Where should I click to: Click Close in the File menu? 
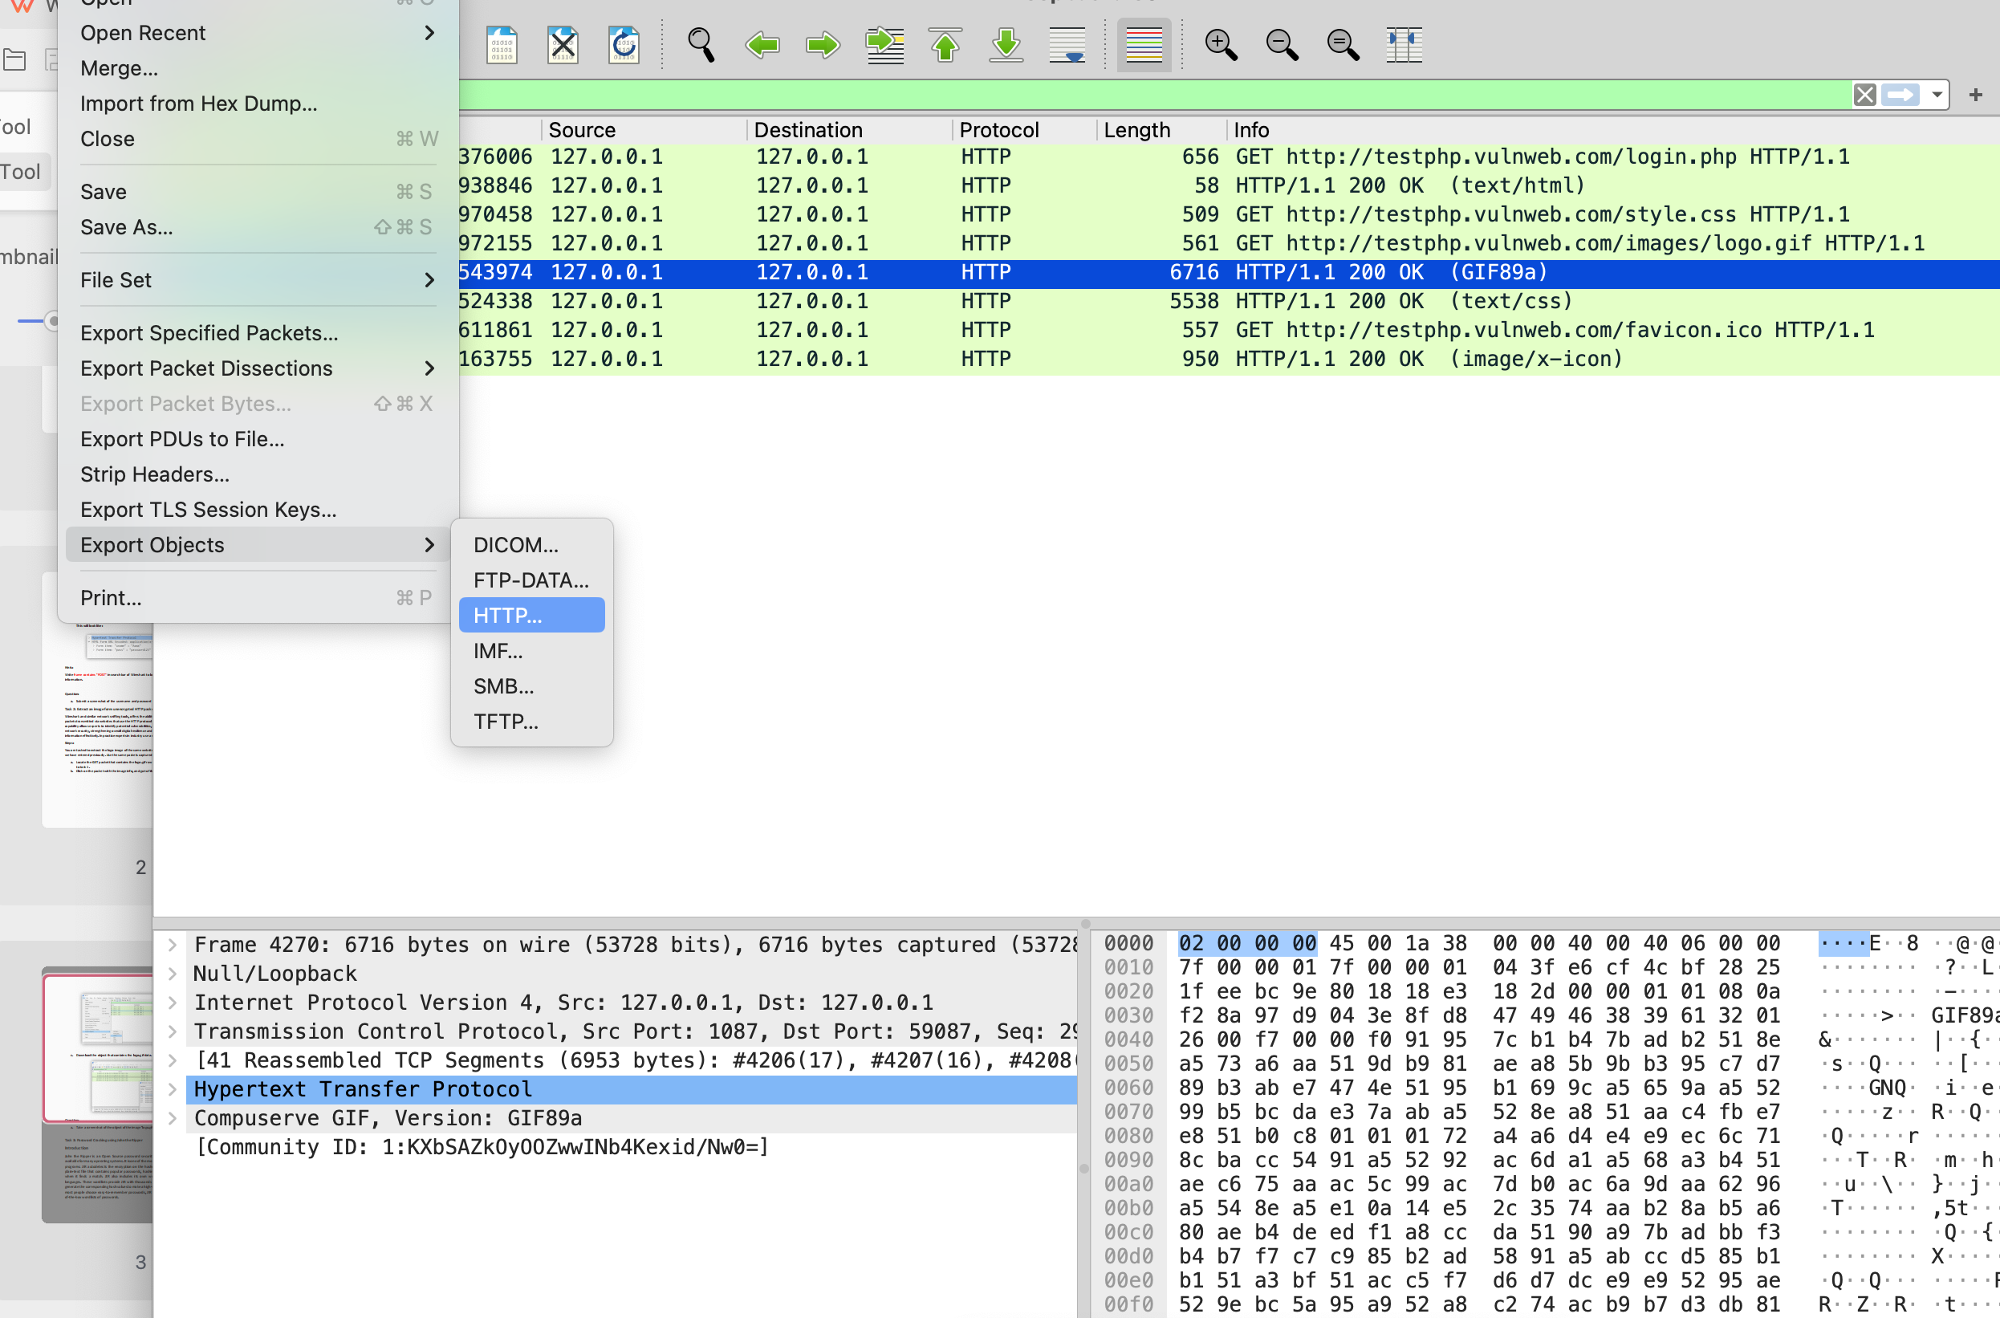[258, 139]
